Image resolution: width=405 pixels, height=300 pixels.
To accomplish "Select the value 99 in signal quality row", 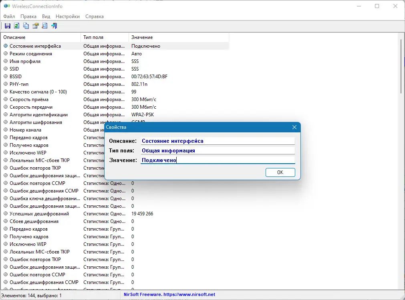I will (x=134, y=92).
